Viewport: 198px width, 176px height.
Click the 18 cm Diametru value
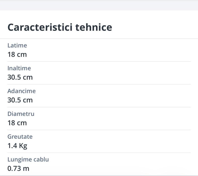17,123
